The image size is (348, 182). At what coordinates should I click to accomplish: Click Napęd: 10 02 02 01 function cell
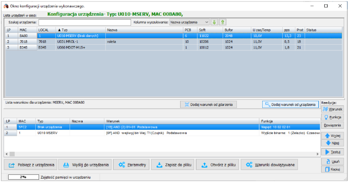290,127
